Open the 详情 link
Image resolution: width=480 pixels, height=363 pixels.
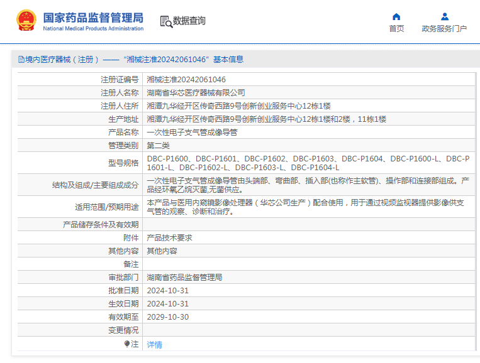pyautogui.click(x=154, y=345)
